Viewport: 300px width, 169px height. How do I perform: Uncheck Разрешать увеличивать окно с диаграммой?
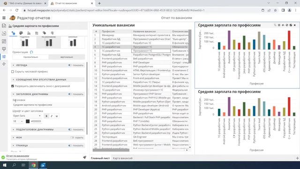coord(13,86)
